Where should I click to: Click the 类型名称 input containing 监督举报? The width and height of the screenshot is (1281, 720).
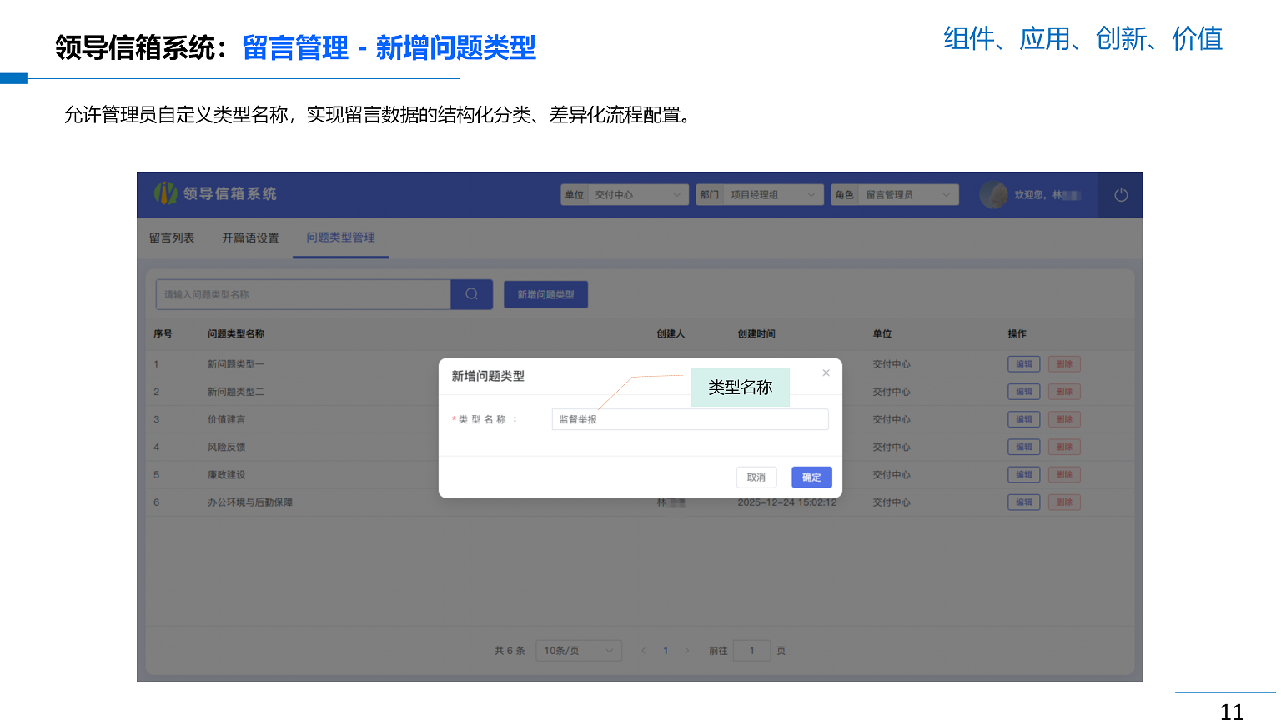(690, 418)
